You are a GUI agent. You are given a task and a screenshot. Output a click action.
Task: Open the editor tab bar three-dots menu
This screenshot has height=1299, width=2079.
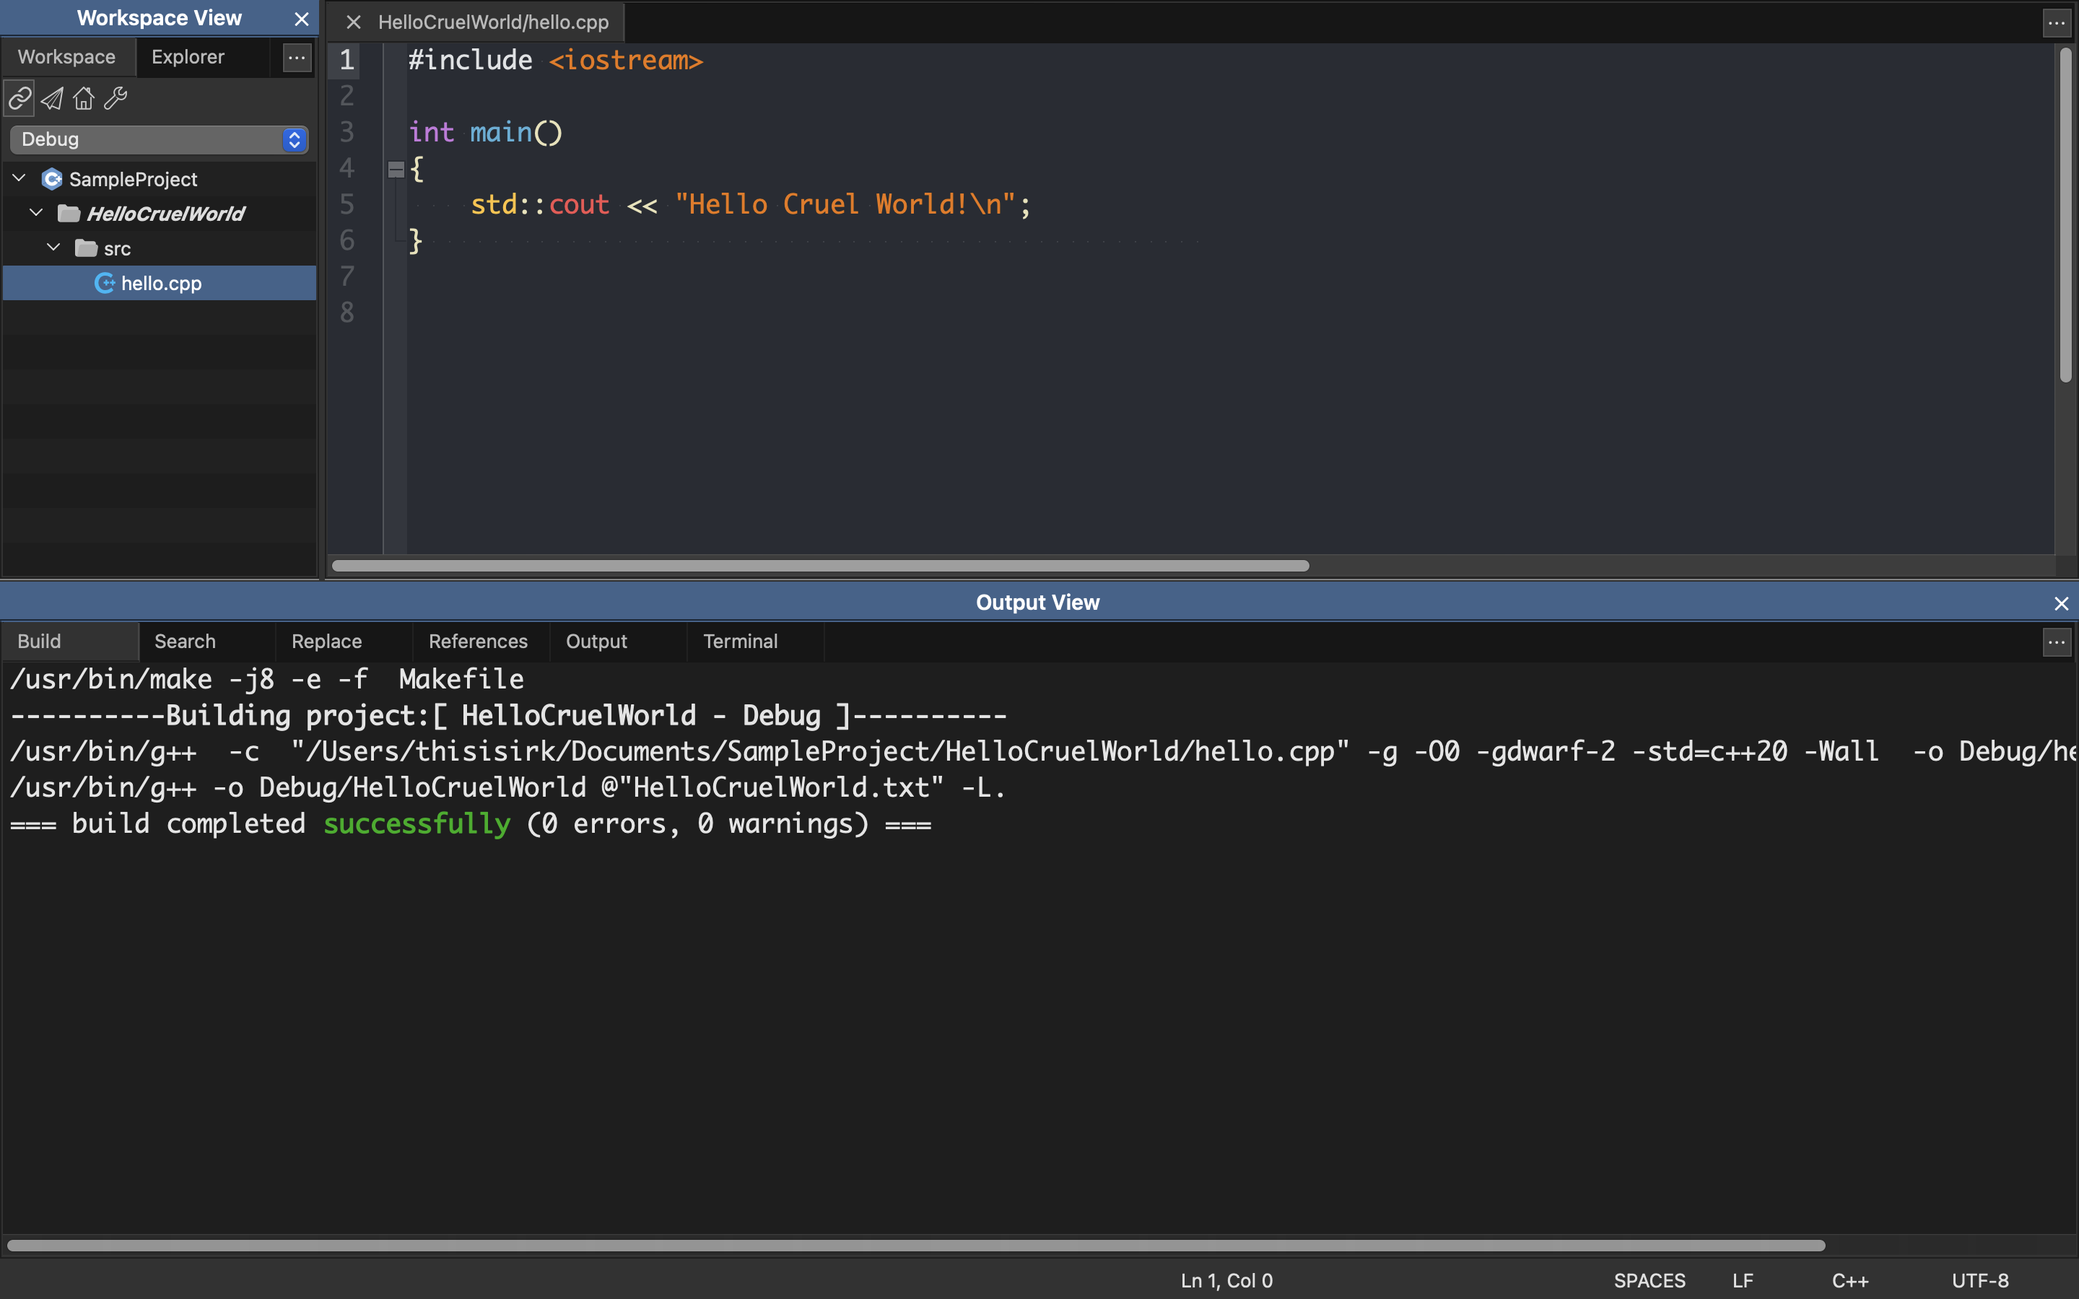click(2056, 23)
